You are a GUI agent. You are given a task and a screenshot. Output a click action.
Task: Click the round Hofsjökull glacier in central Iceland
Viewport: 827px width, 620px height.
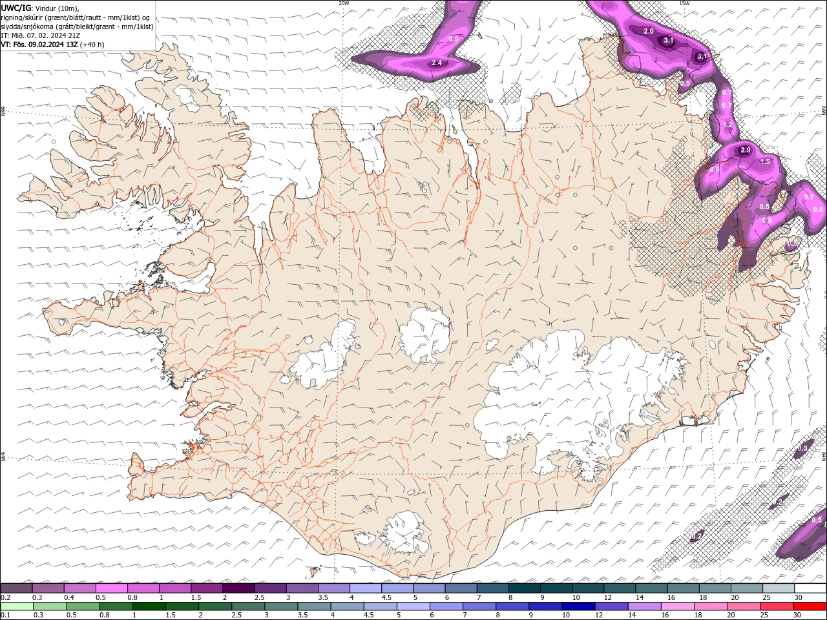point(424,334)
